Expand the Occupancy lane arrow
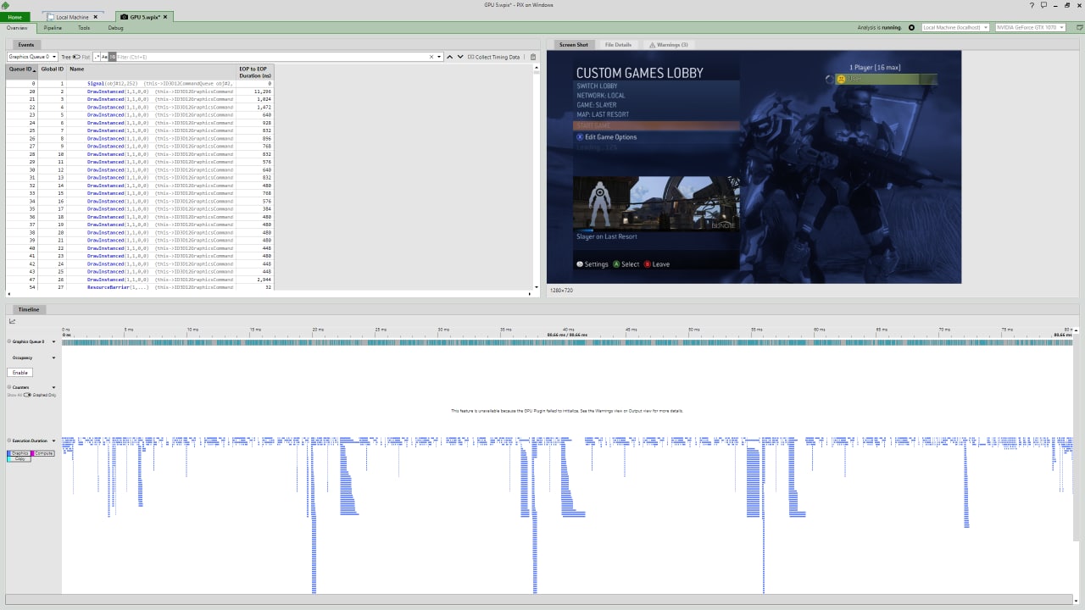 click(53, 358)
